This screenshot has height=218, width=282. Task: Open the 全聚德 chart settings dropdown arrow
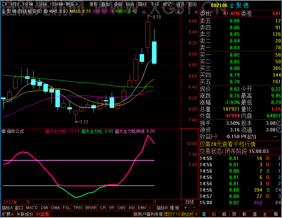[46, 12]
